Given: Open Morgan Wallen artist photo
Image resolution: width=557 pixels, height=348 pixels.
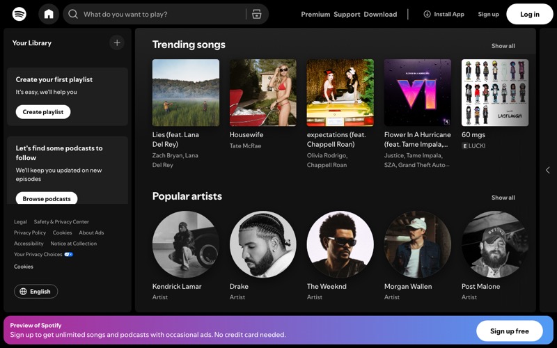Looking at the screenshot, I should 418,244.
